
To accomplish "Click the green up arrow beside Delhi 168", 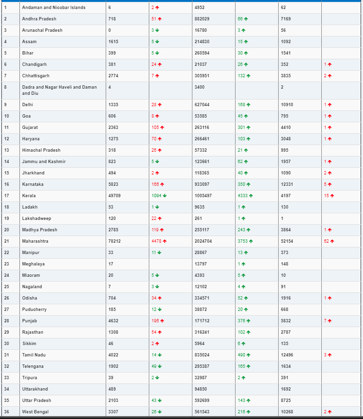I will [x=248, y=105].
